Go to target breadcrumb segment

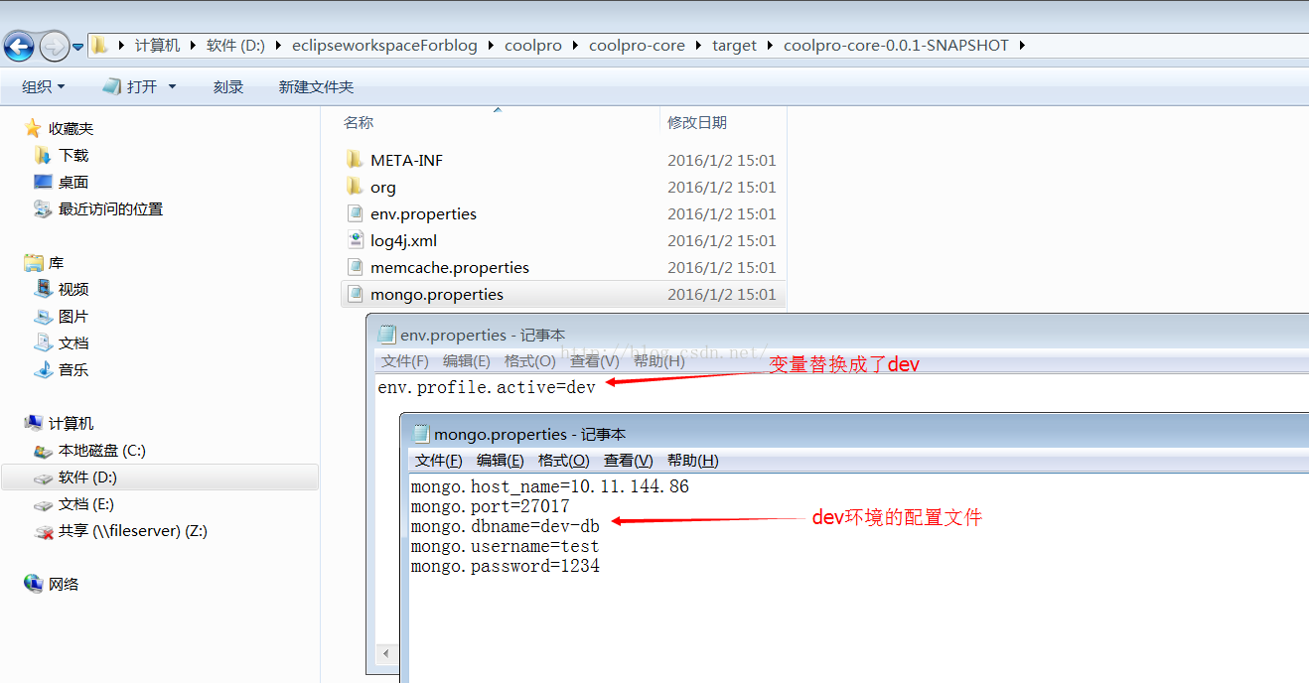click(x=734, y=46)
